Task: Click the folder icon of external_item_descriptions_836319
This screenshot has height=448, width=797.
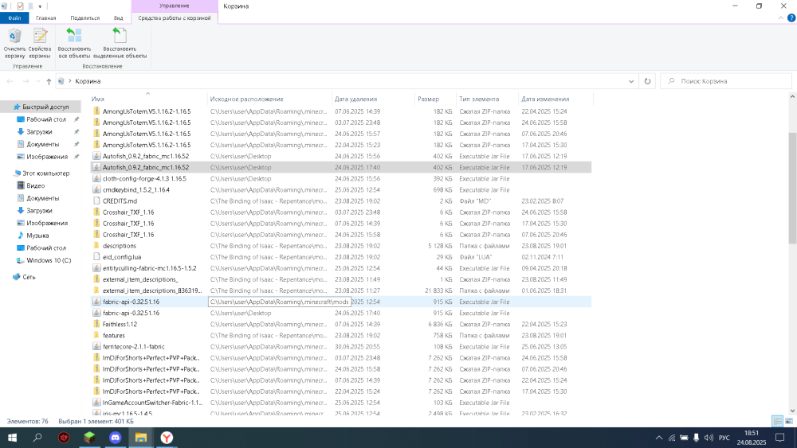Action: pos(96,290)
